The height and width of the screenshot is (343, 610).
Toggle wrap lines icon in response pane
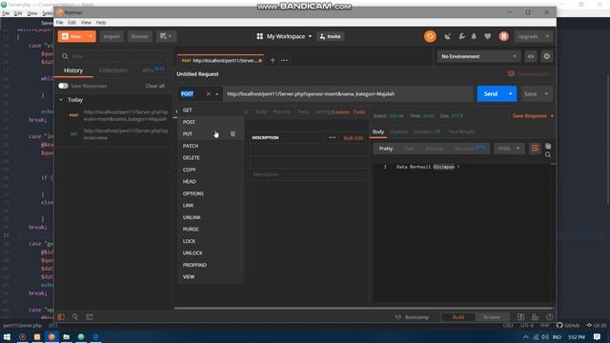535,149
